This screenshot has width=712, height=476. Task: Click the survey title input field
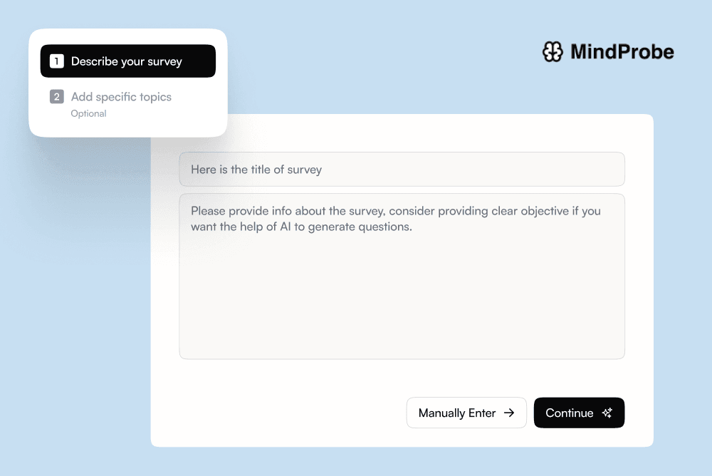pyautogui.click(x=402, y=169)
